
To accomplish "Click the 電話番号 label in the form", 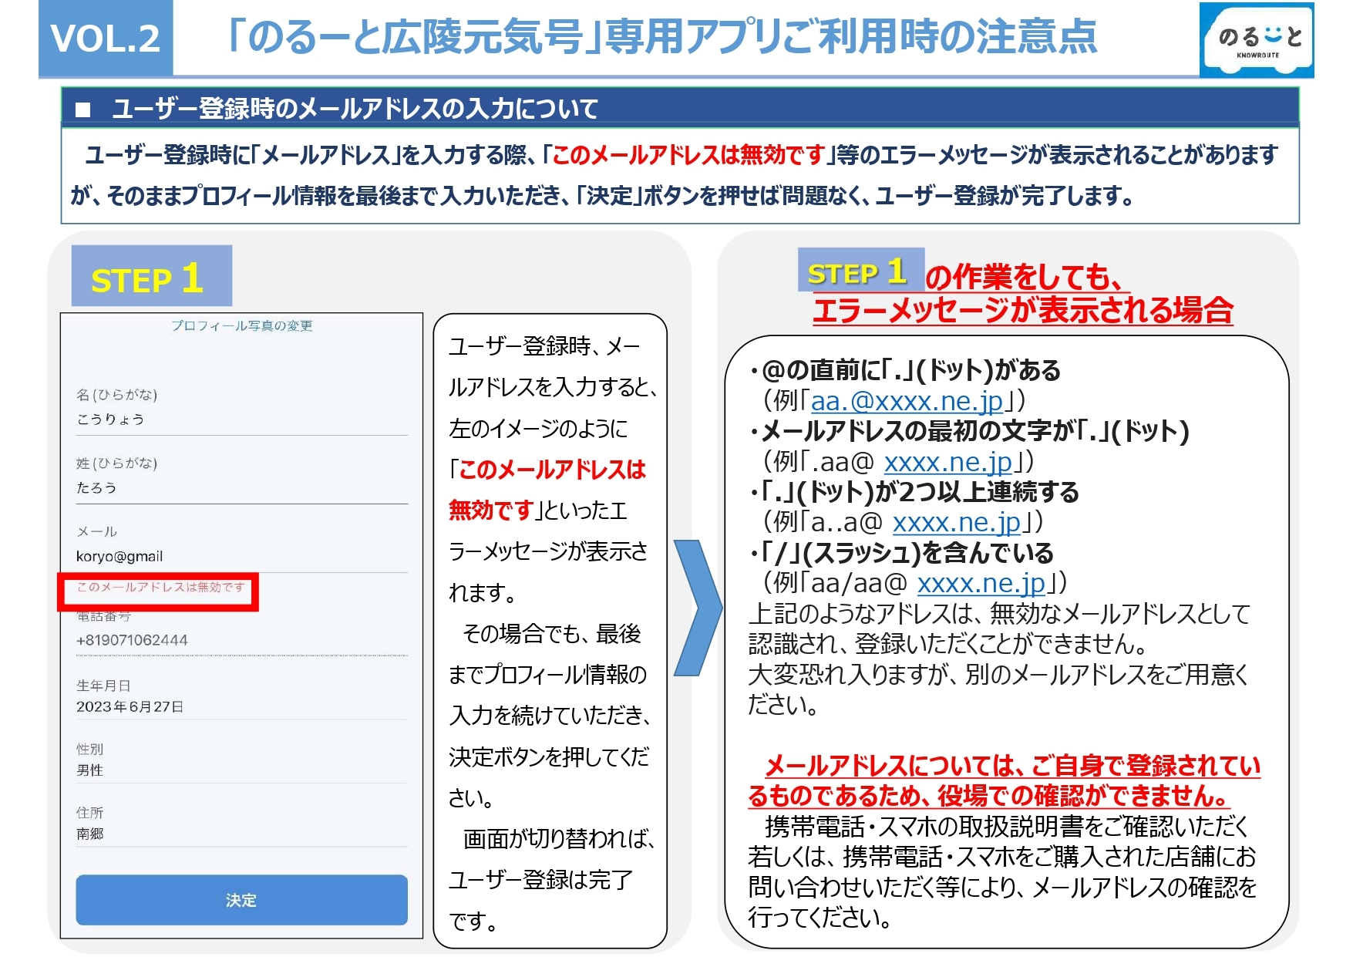I will pos(103,616).
